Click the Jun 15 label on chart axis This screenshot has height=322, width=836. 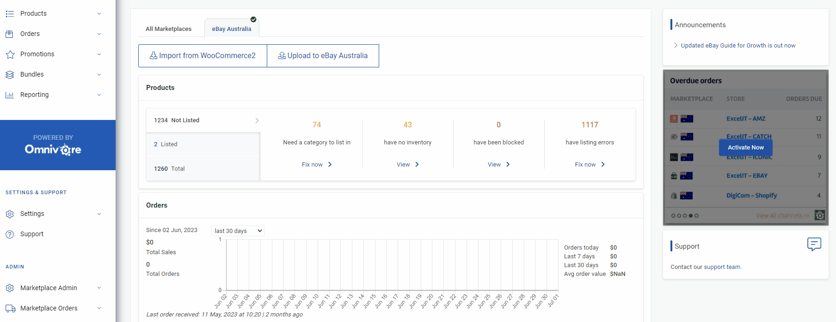click(370, 301)
